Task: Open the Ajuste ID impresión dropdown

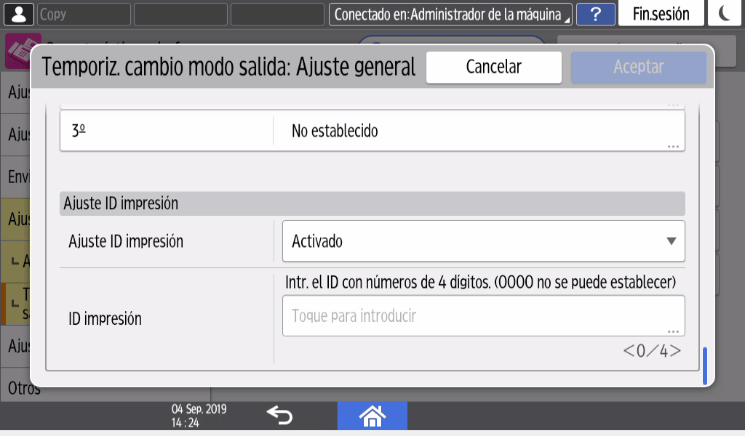Action: pos(483,241)
